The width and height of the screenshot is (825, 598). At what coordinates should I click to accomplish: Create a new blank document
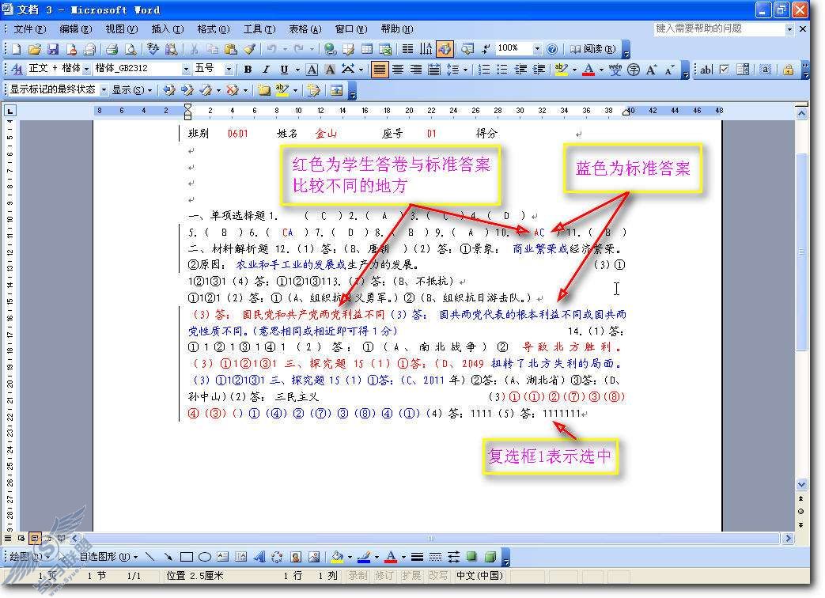click(x=17, y=50)
